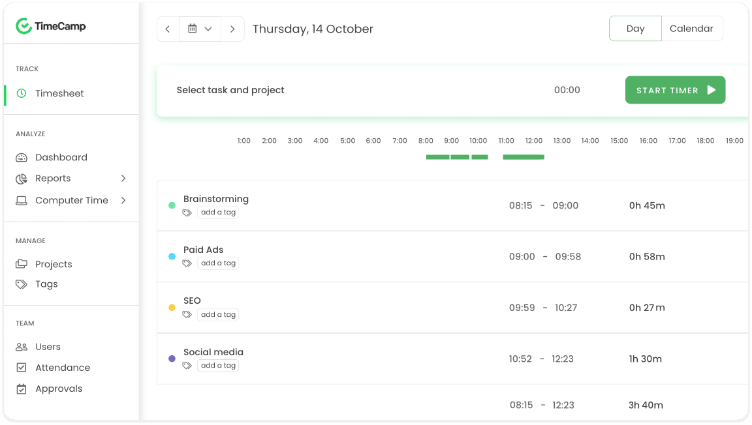Click the Users people icon
This screenshot has width=752, height=425.
pos(22,346)
